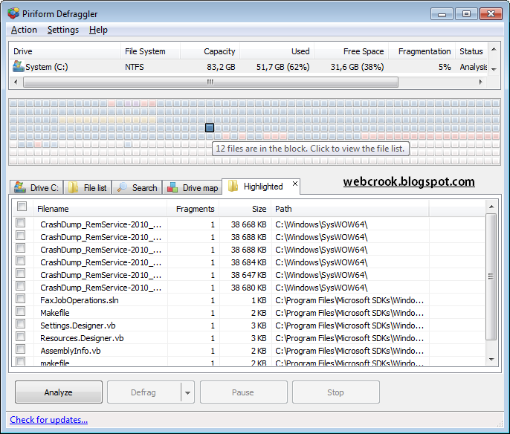Click the Status column header
The height and width of the screenshot is (434, 510).
pos(471,51)
